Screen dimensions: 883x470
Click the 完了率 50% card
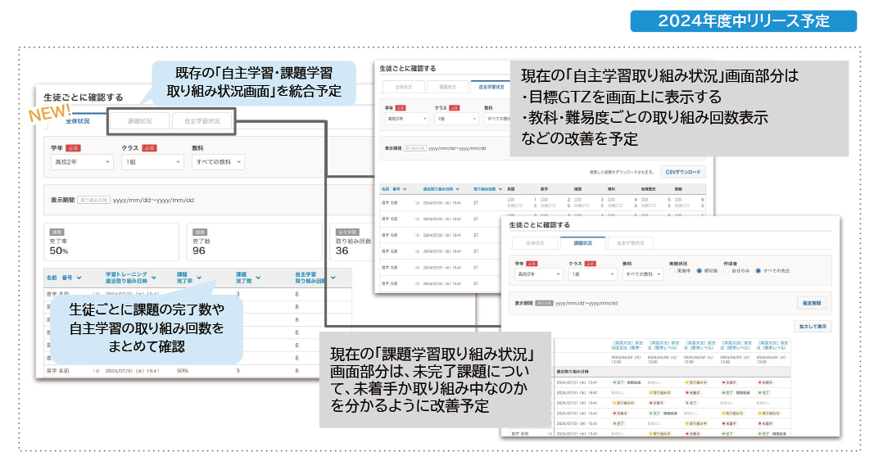tap(111, 242)
